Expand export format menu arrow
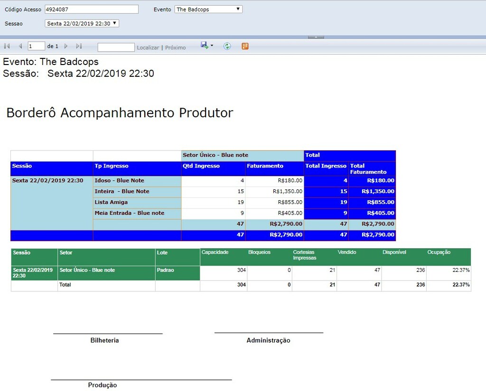The width and height of the screenshot is (486, 391). tap(212, 46)
